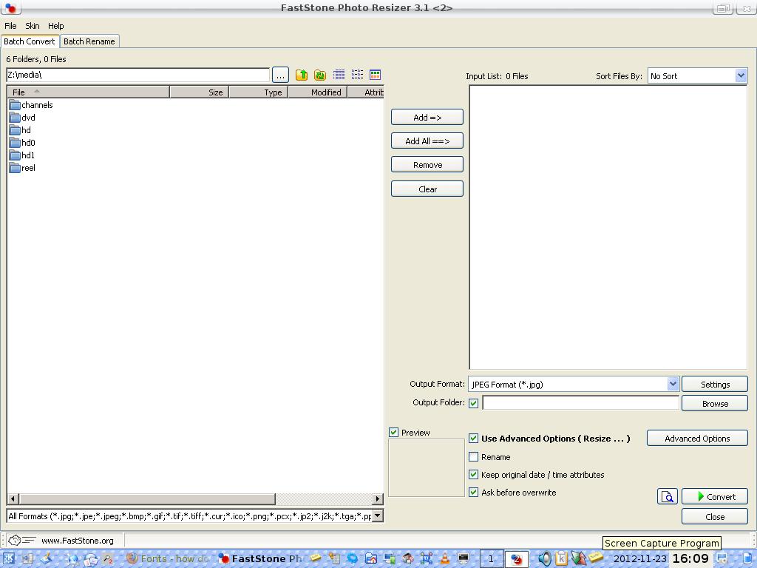Screen dimensions: 757x568
Task: Disable Use Advanced Options (Resize ...)
Action: point(474,439)
